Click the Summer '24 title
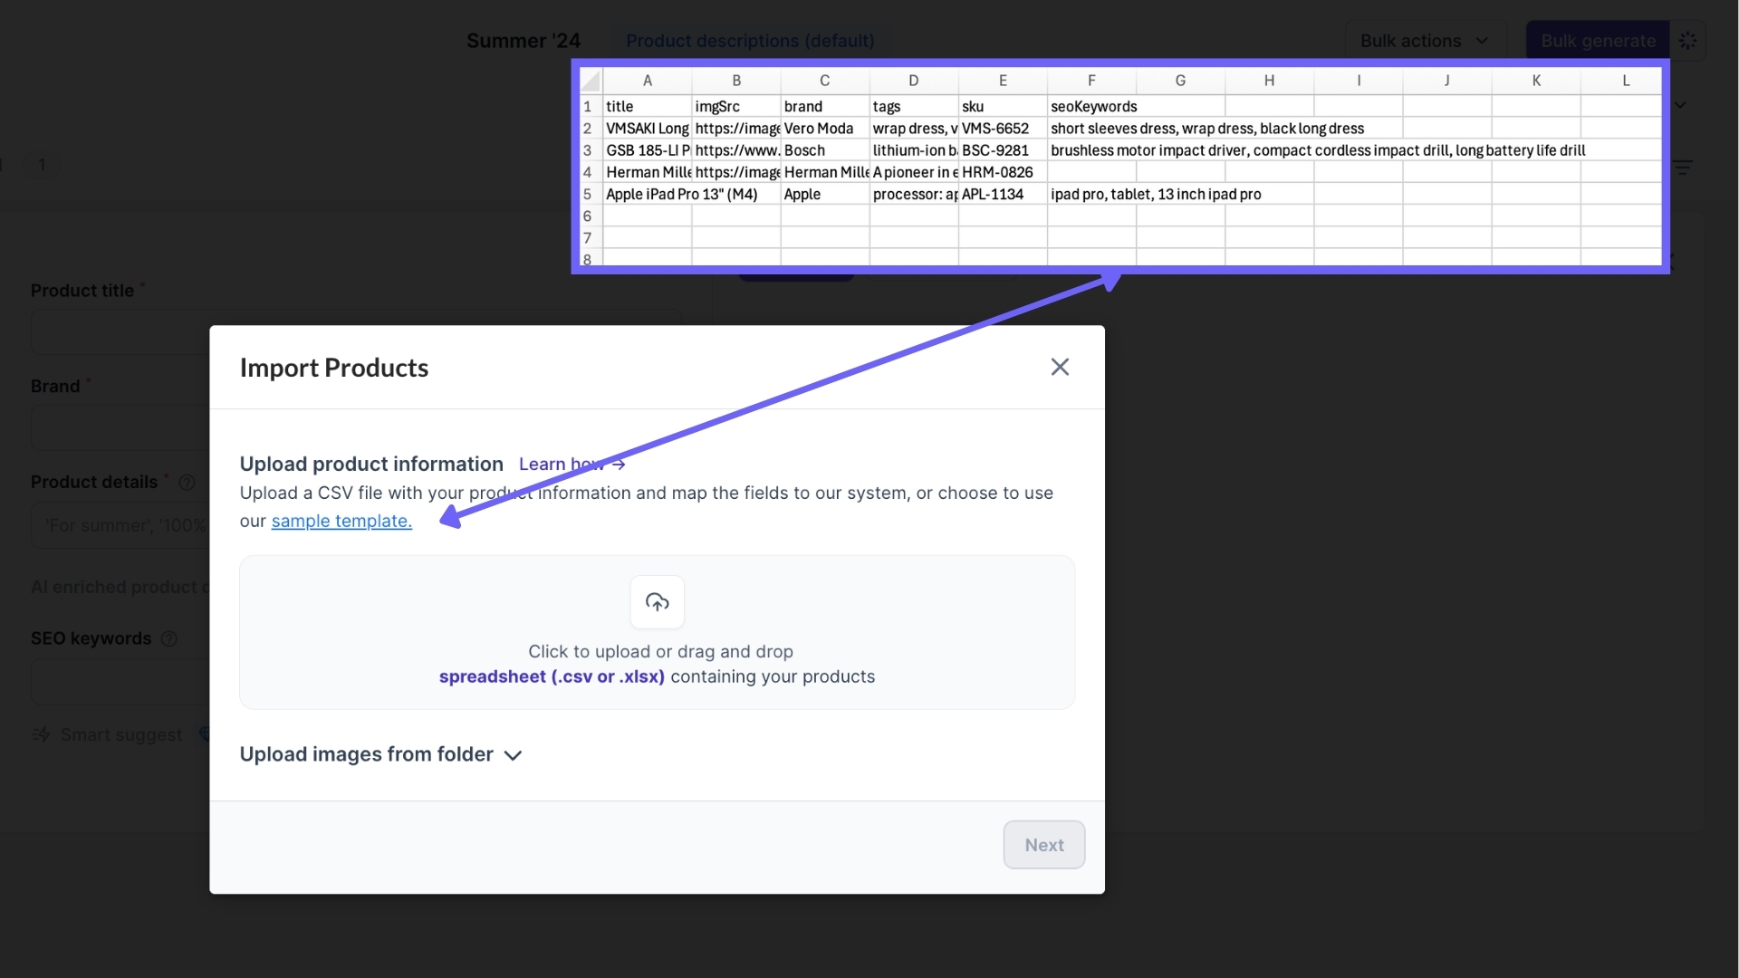1739x978 pixels. pos(524,41)
